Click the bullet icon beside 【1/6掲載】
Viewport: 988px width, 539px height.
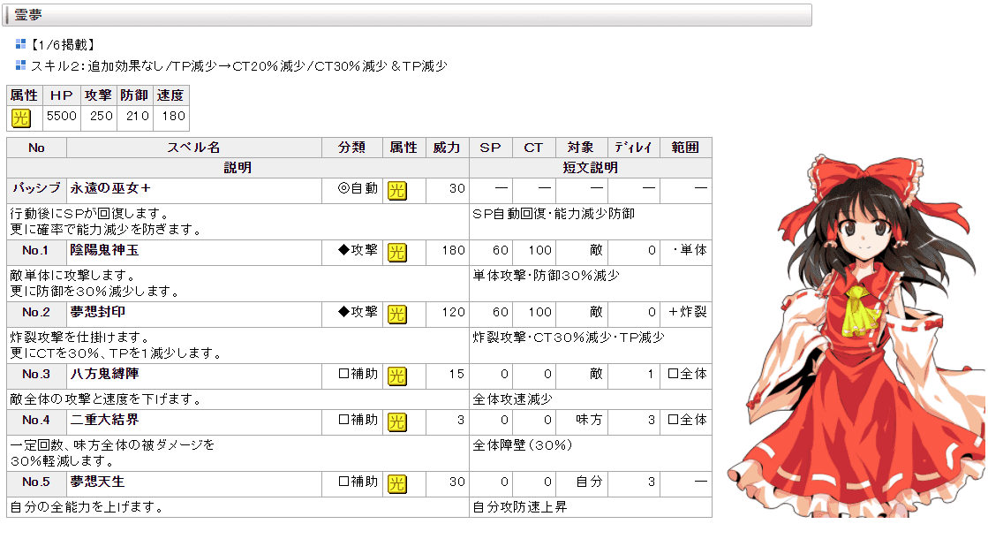pyautogui.click(x=21, y=44)
